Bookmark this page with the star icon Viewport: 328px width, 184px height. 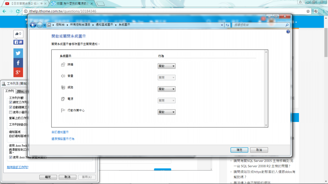308,11
